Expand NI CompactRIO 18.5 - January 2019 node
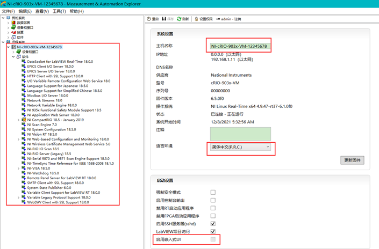Image resolution: width=379 pixels, height=249 pixels. coord(18,120)
